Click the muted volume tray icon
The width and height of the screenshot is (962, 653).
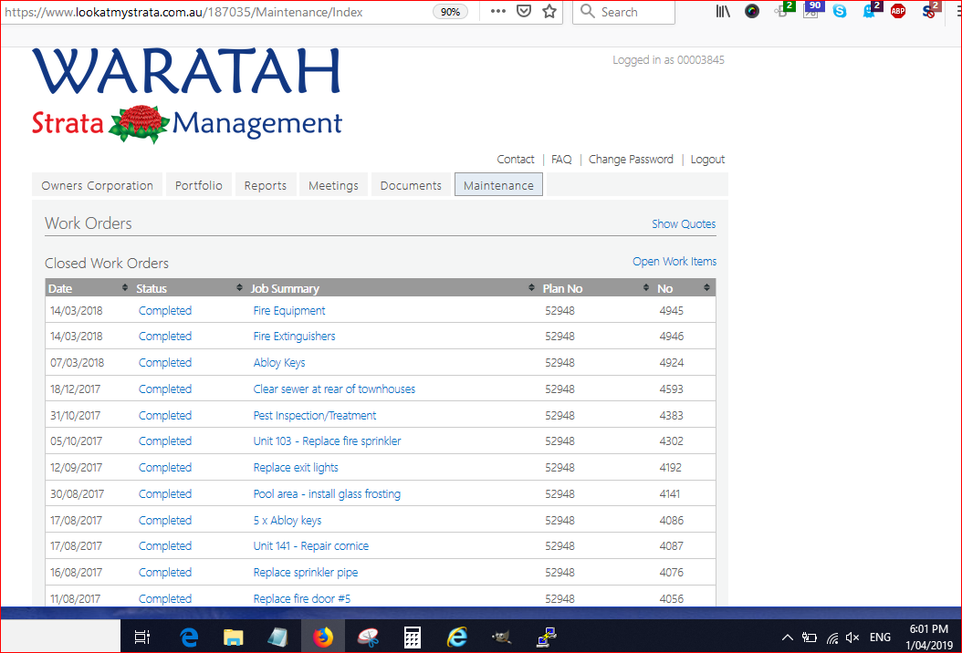click(852, 637)
